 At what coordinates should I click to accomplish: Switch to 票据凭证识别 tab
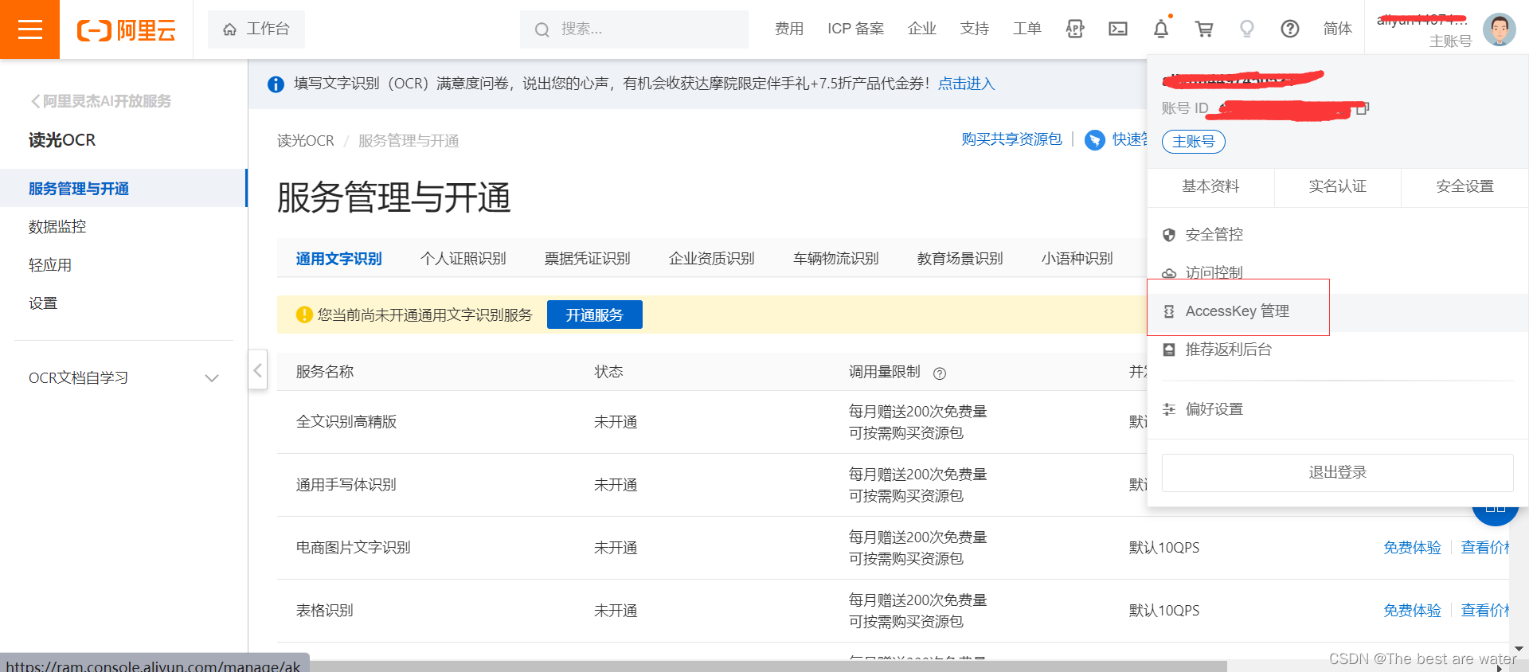coord(587,259)
